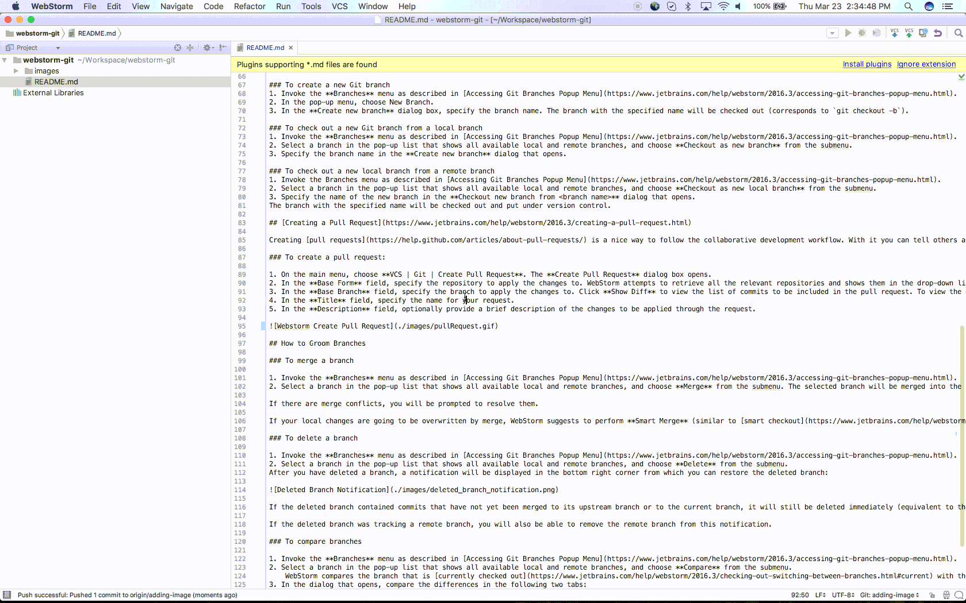Open the LF line separator selector
The image size is (966, 603).
click(x=820, y=595)
